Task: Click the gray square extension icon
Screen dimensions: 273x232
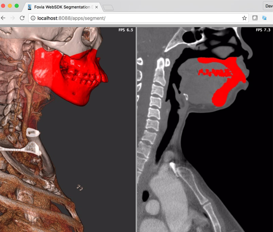Action: (x=255, y=18)
